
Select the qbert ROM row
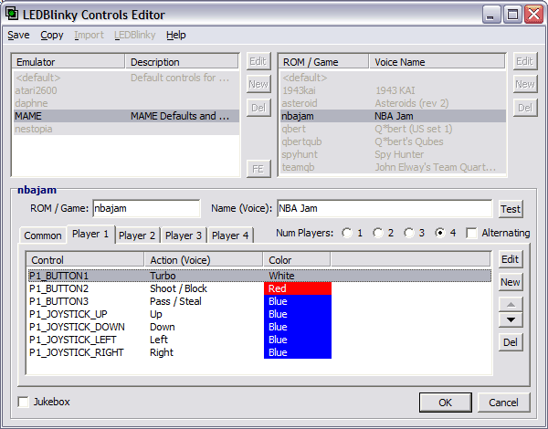coord(393,129)
